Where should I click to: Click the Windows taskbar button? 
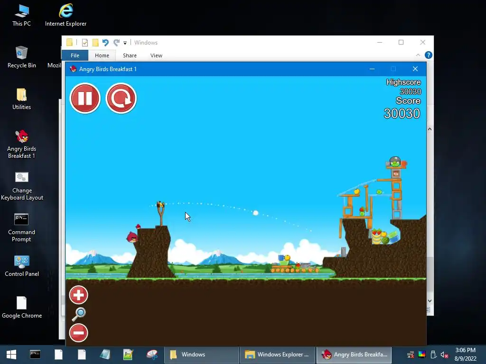(x=201, y=355)
